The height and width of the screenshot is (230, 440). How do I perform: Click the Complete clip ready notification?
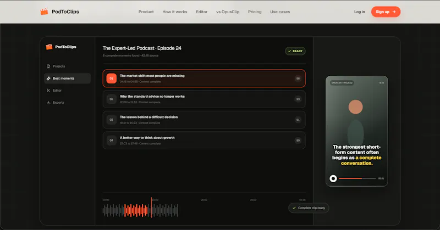pos(309,208)
